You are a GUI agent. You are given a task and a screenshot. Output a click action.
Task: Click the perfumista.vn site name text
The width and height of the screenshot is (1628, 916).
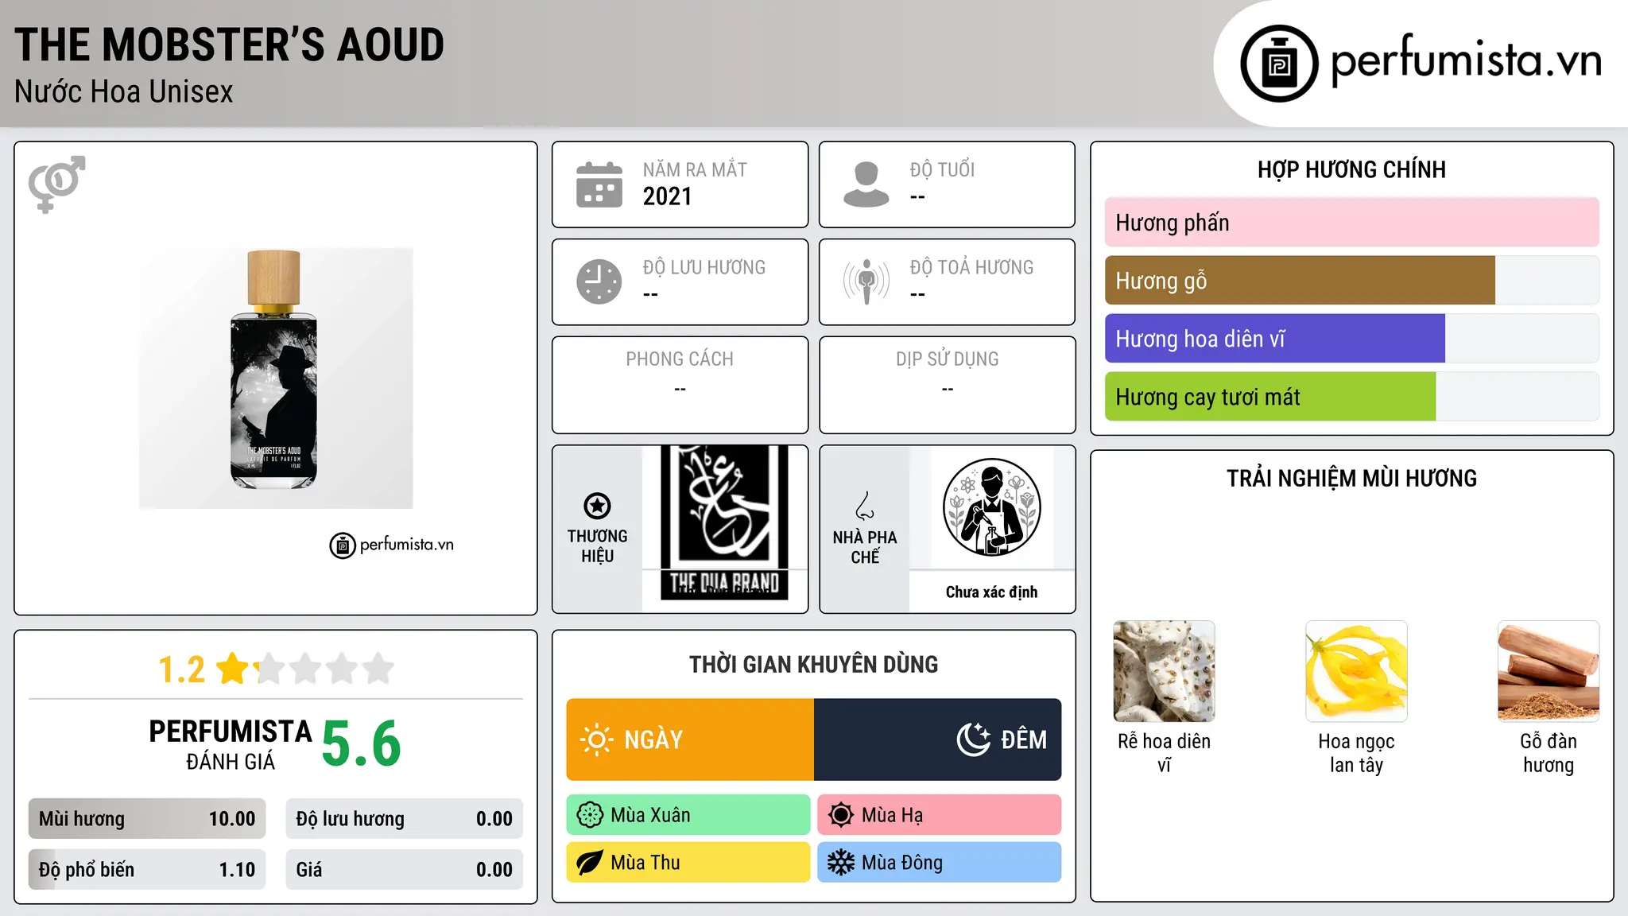click(x=1467, y=61)
